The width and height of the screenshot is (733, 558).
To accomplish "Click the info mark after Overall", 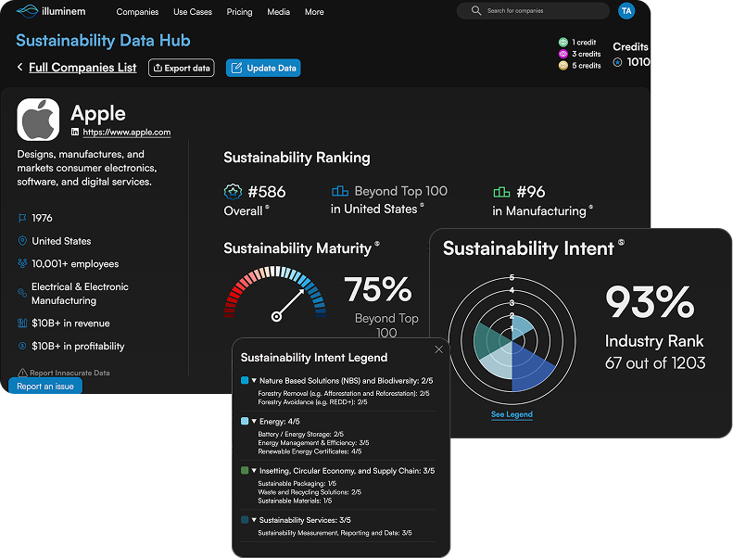I will pyautogui.click(x=268, y=207).
